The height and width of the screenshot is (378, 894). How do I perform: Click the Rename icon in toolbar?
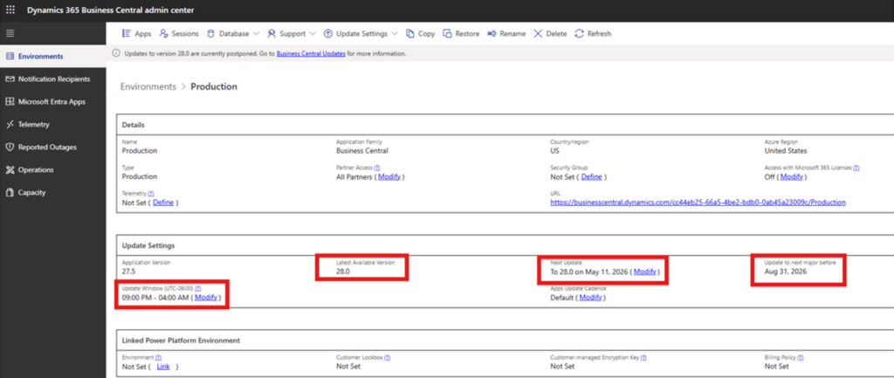492,34
